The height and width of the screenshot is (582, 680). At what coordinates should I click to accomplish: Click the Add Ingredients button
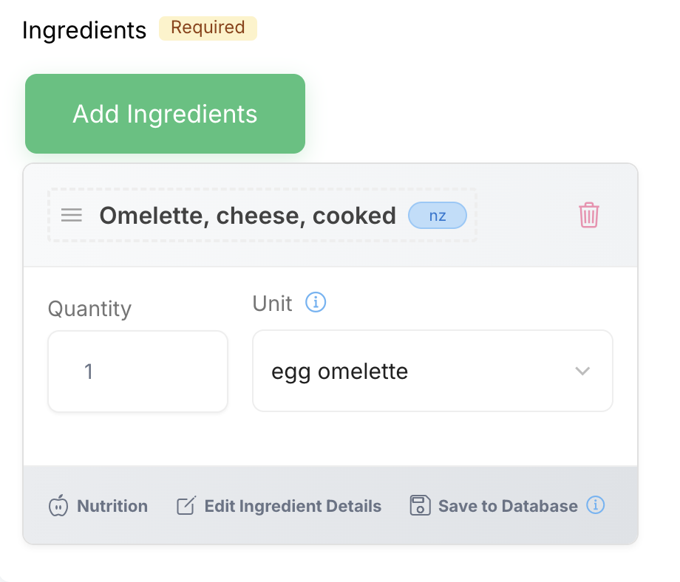click(165, 114)
